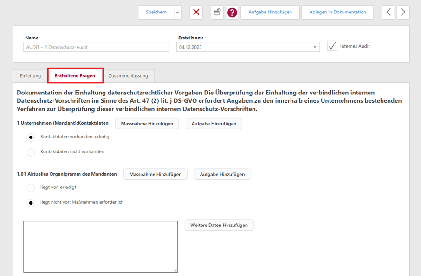The image size is (421, 276).
Task: Navigate forward with the right arrow icon
Action: 403,13
